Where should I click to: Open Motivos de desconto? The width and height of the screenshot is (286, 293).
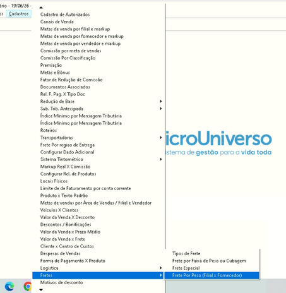pos(98,282)
